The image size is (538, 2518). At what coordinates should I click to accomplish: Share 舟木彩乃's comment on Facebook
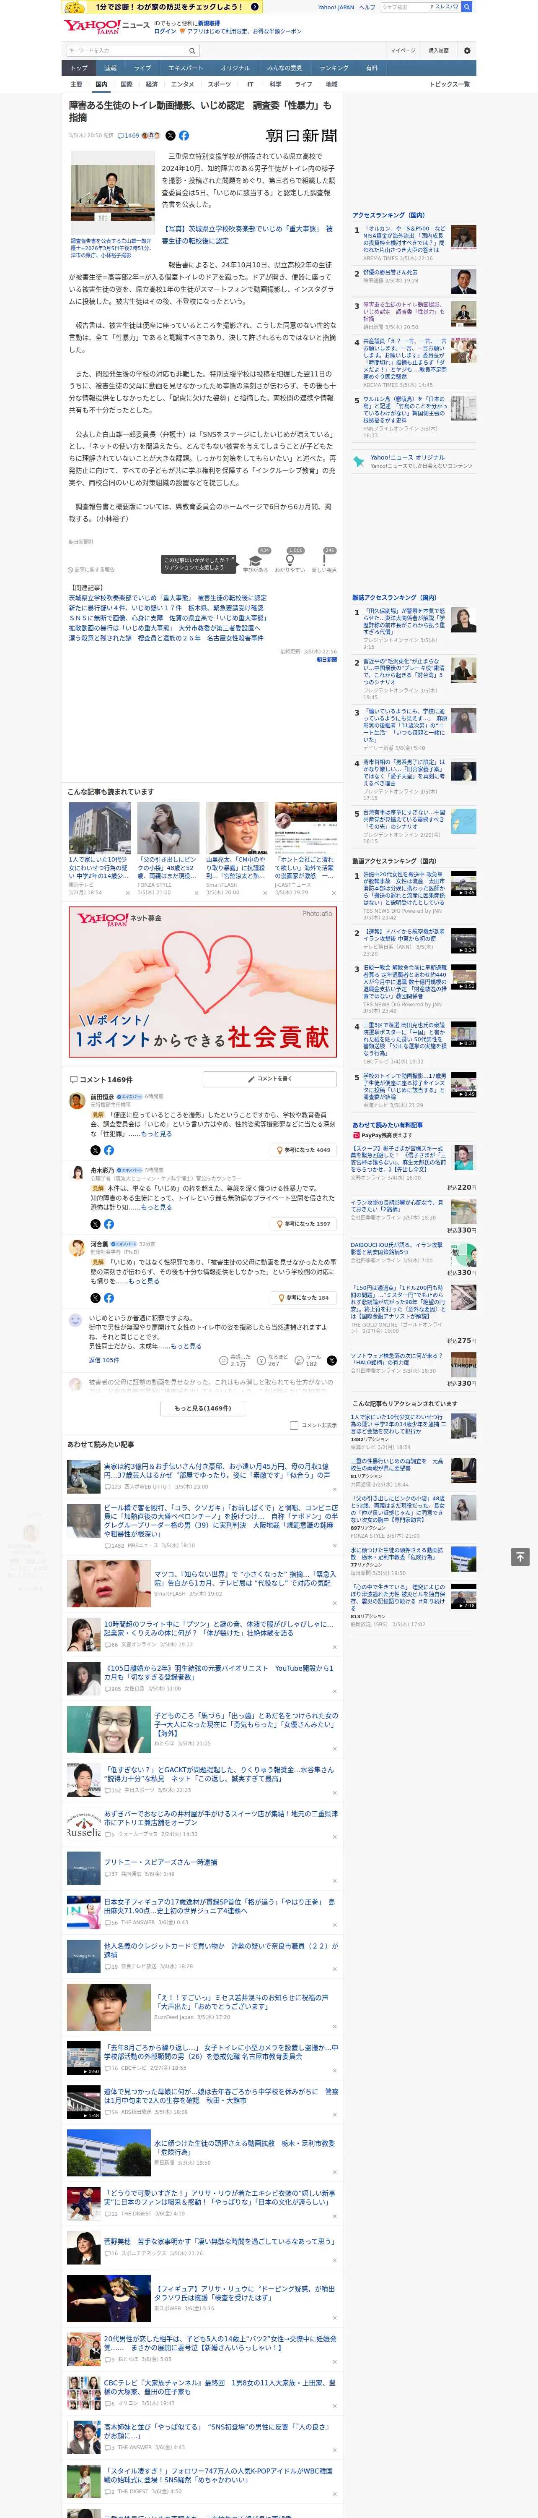[109, 1224]
